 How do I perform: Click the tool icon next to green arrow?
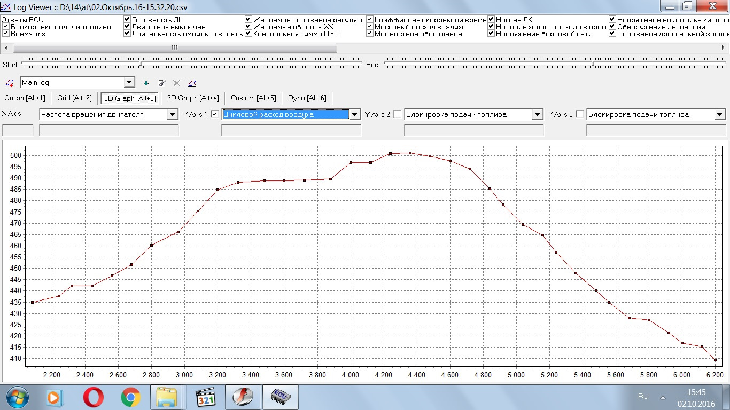pyautogui.click(x=161, y=83)
